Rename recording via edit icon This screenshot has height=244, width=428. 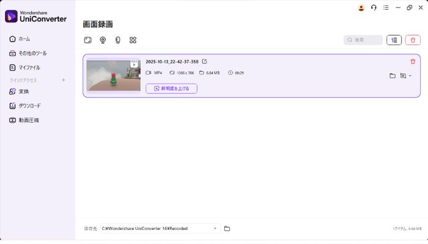point(204,62)
